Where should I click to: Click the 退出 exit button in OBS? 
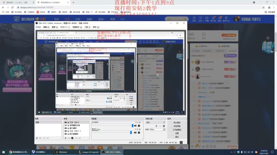tap(177, 137)
